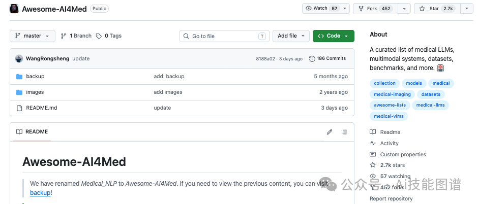Screen dimensions: 477x204
Task: Click the tags icon next to 0 Tags
Action: click(99, 36)
